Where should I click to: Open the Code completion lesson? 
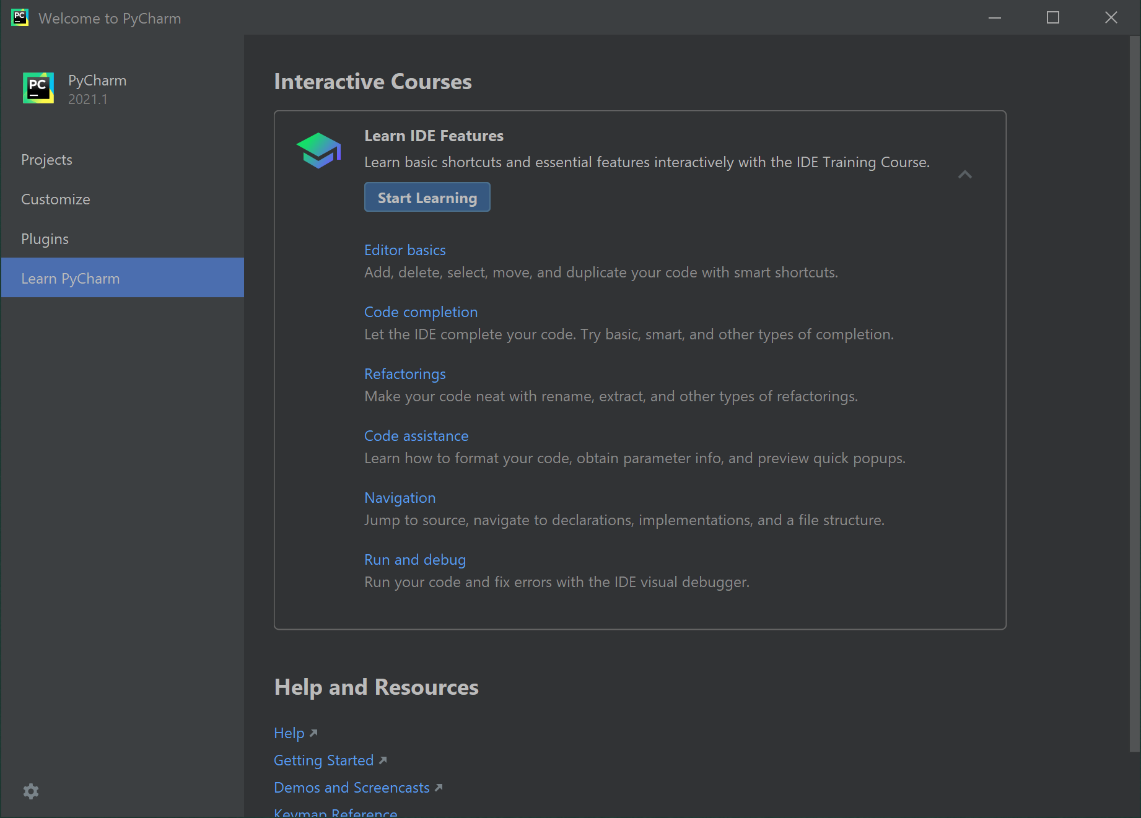coord(421,312)
